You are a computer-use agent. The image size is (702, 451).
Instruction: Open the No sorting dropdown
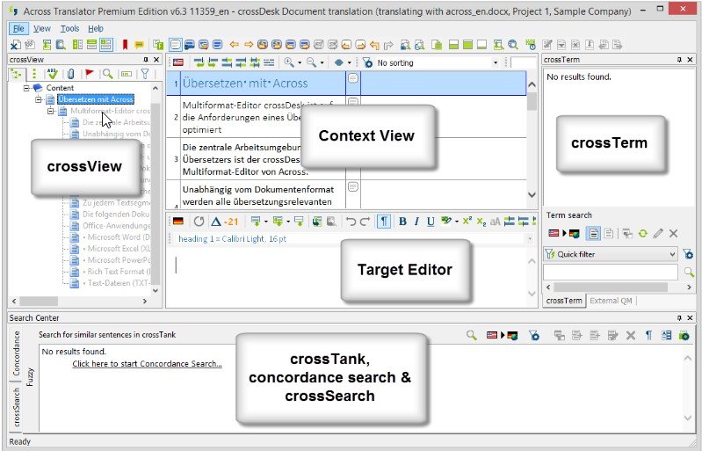point(496,62)
